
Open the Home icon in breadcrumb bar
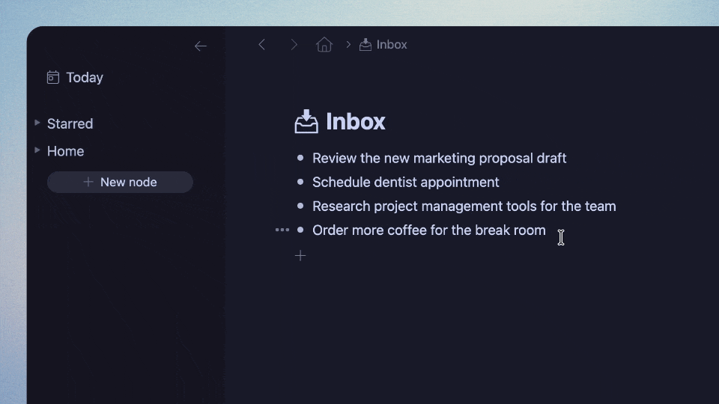pos(324,45)
